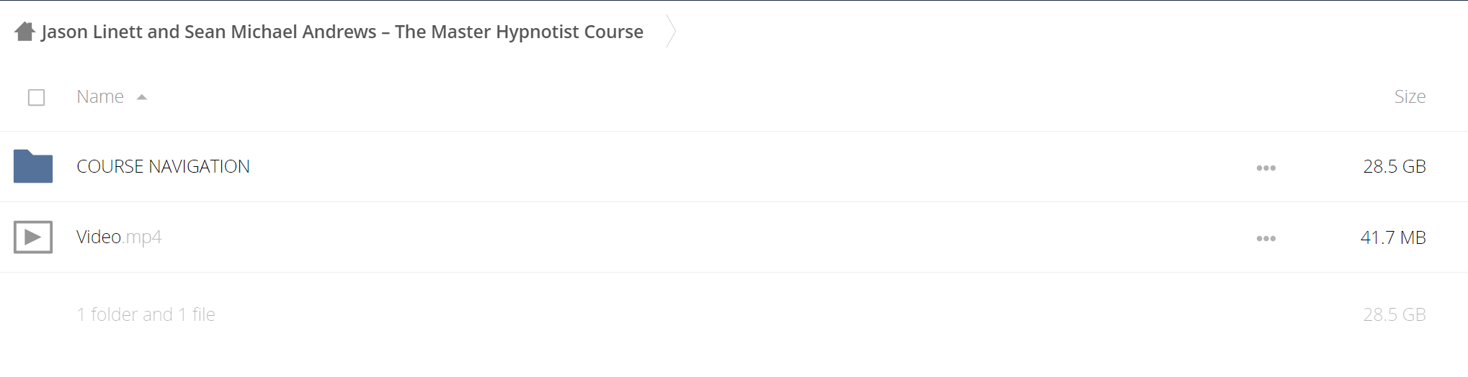Click the ascending sort arrow beside Name
This screenshot has height=377, width=1468.
click(x=142, y=97)
